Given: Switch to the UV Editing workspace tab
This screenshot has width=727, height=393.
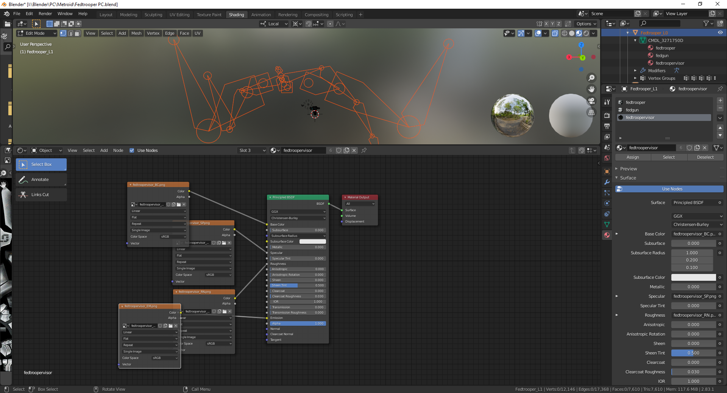Looking at the screenshot, I should pos(179,15).
